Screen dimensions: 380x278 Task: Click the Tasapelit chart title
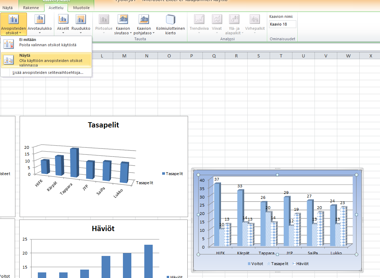103,125
